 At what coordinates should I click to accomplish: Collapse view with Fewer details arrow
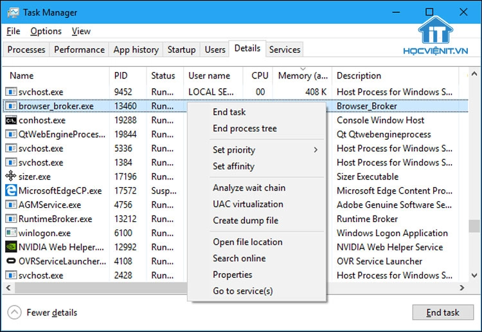[14, 312]
